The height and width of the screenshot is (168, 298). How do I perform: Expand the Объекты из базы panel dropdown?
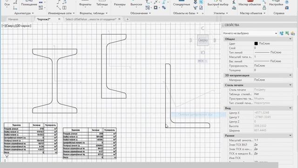tap(197, 13)
